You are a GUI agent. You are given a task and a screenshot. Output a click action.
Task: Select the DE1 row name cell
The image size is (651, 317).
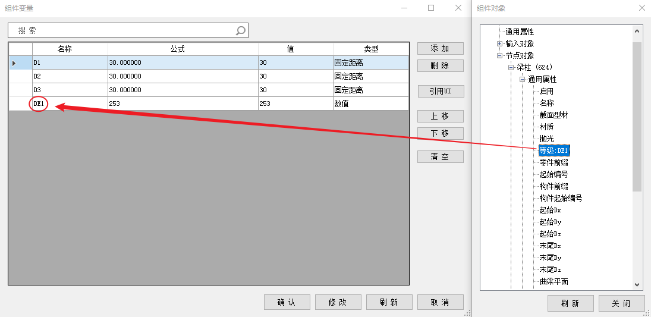[39, 103]
